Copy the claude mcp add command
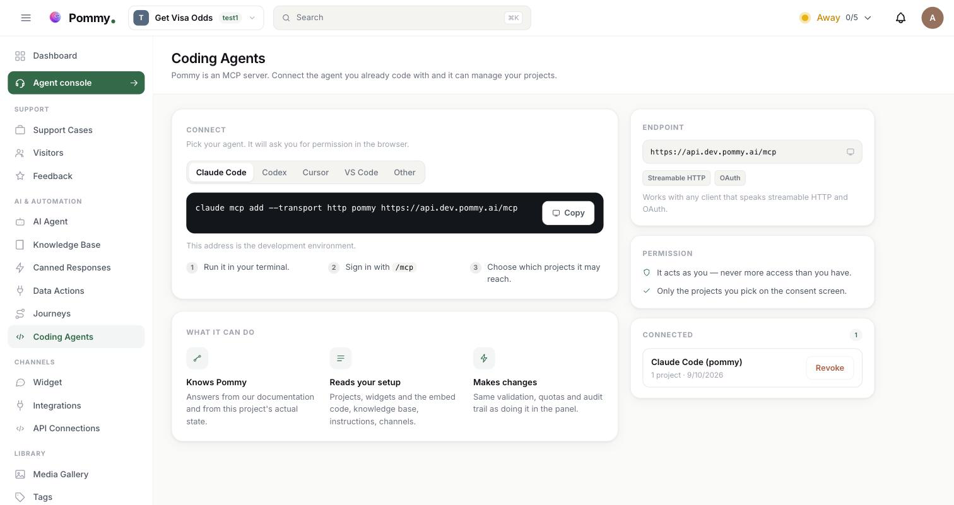The image size is (954, 505). pos(568,213)
